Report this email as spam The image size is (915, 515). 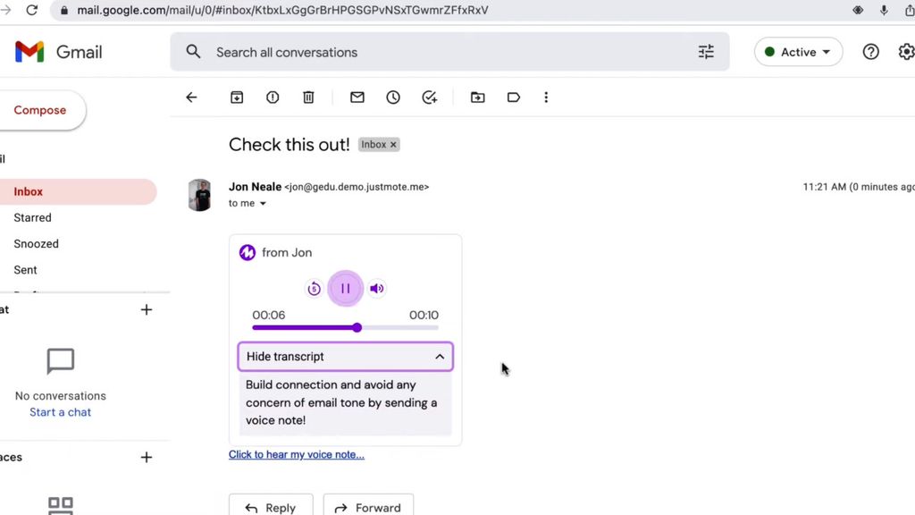click(273, 97)
